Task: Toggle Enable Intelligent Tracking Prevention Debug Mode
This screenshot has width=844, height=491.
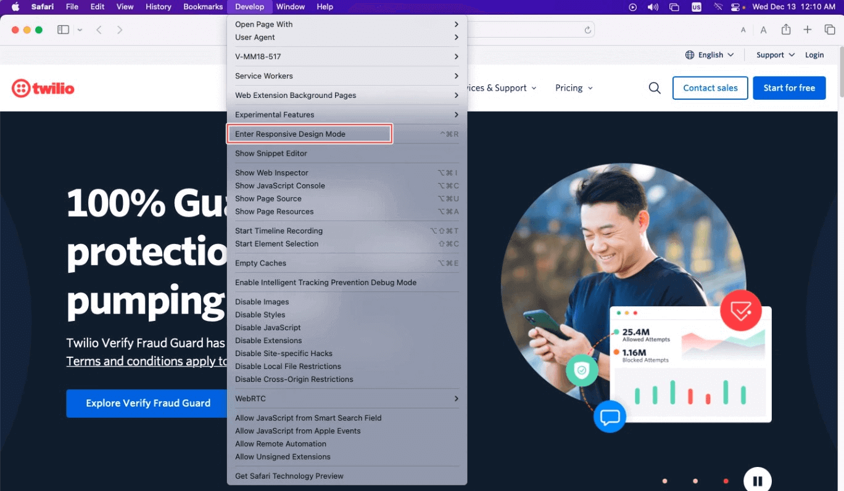Action: [x=347, y=282]
